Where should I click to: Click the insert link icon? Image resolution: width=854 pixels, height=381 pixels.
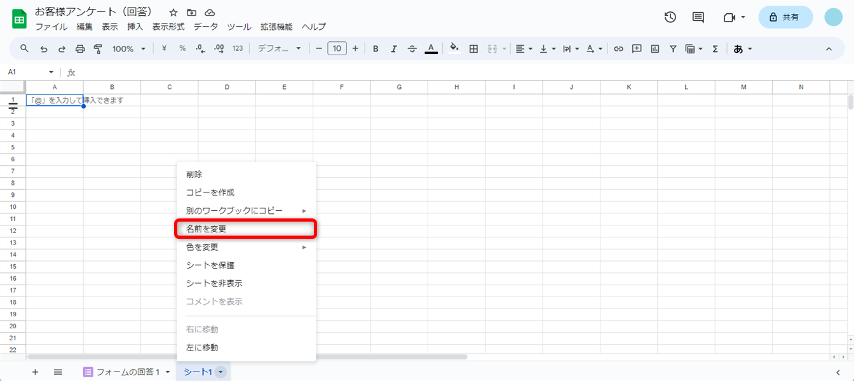(x=618, y=49)
